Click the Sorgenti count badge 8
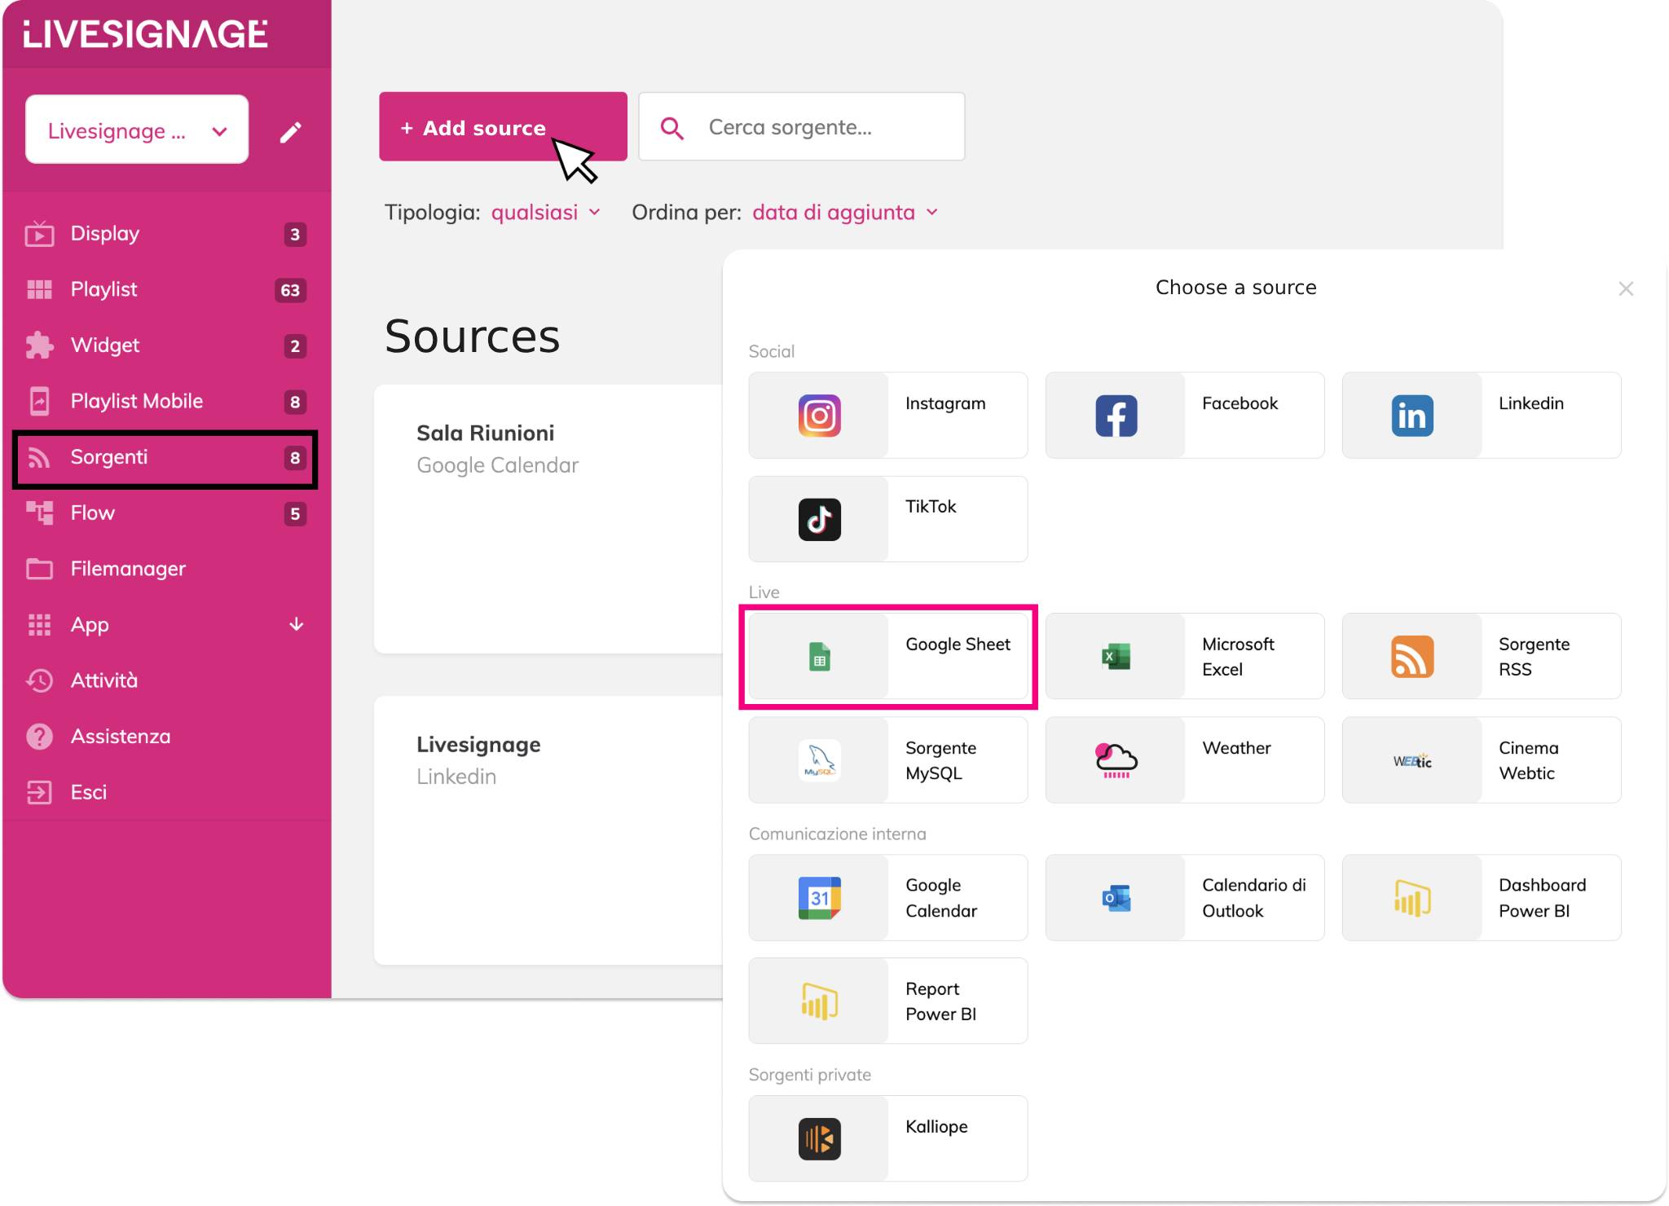1669x1206 pixels. (295, 458)
